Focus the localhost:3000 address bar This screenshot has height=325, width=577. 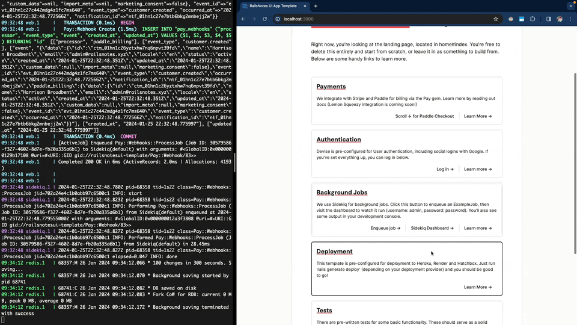pos(386,19)
